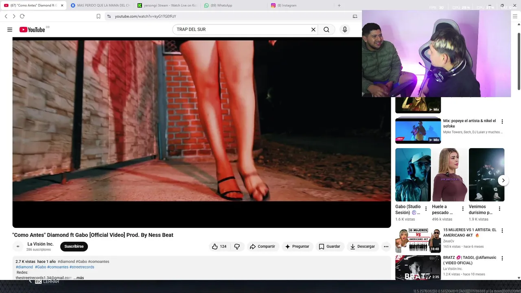Open the YouTube hamburger guide menu
The width and height of the screenshot is (521, 293).
10,30
